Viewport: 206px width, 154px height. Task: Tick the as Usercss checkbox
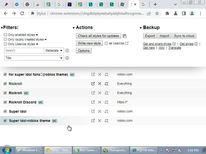click(106, 43)
